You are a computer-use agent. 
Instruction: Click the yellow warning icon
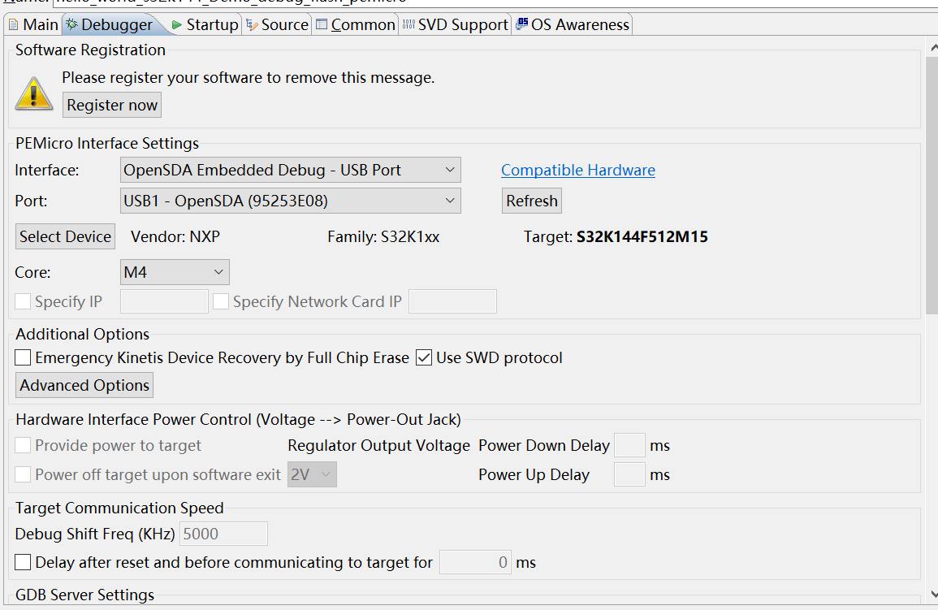pyautogui.click(x=34, y=93)
